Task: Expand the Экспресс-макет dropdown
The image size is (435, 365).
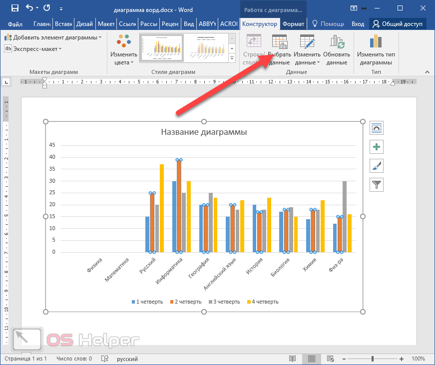Action: pos(33,48)
